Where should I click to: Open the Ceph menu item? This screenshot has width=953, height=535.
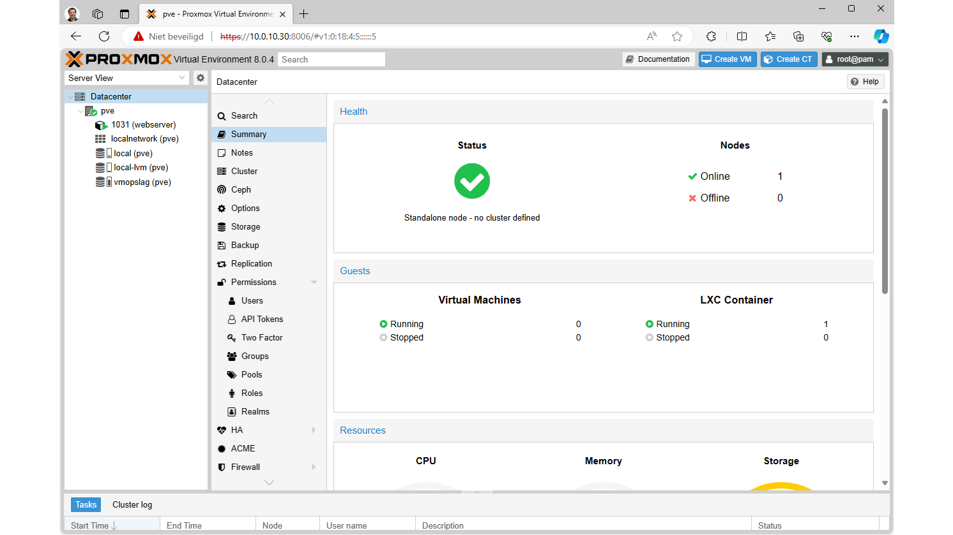(x=268, y=190)
